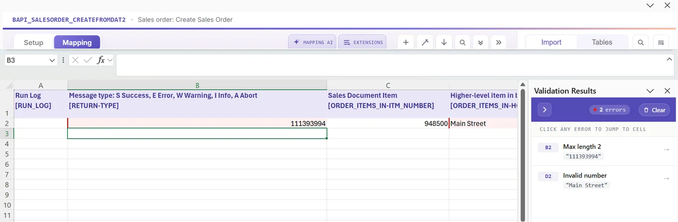Click the down arrow toolbar icon
The image size is (678, 222).
coord(444,42)
